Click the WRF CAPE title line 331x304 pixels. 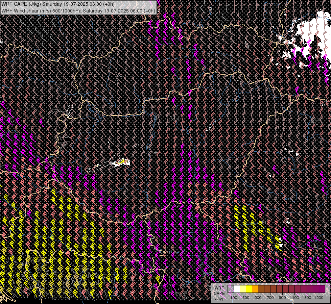coord(58,4)
